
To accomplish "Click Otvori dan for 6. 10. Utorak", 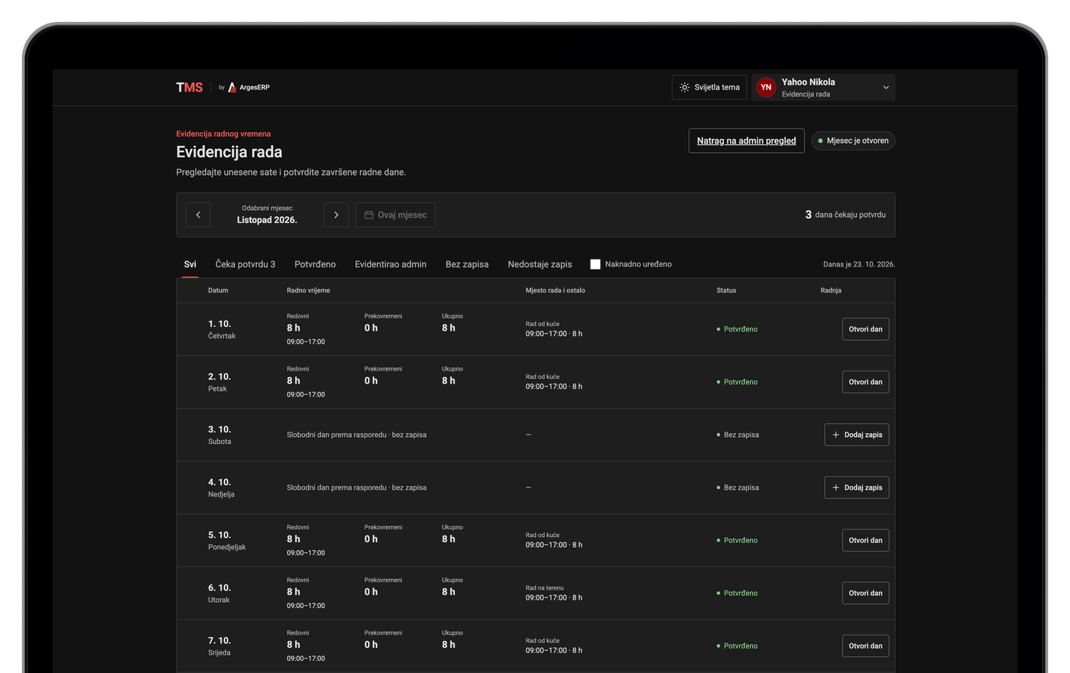I will click(865, 593).
